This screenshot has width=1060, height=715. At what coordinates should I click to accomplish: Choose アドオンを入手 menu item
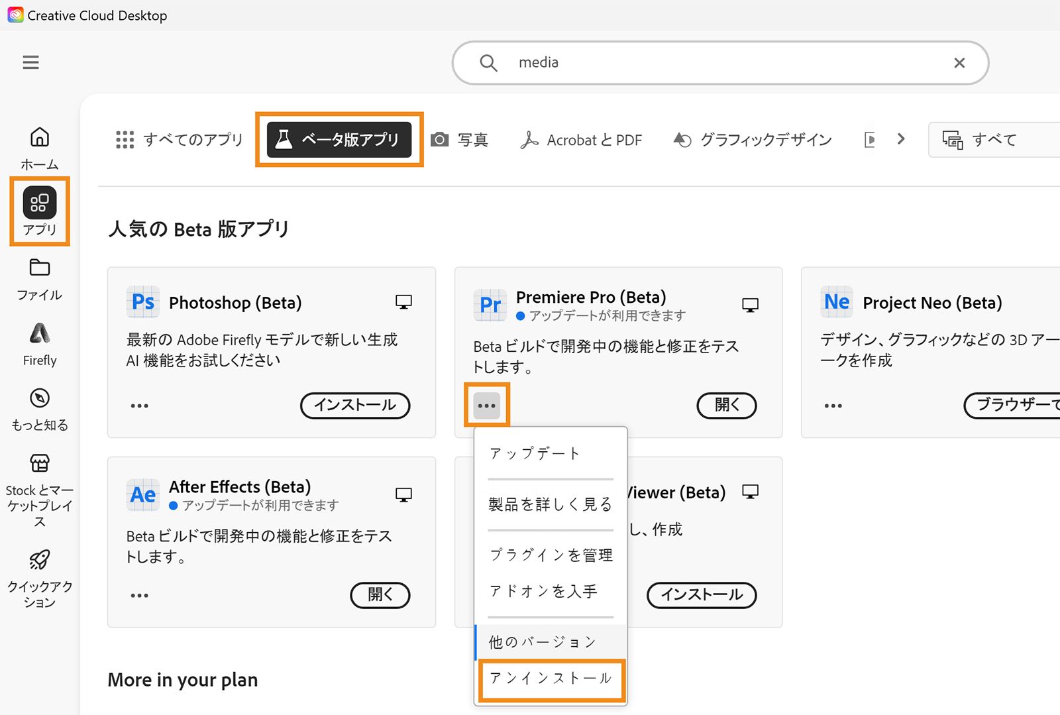click(x=551, y=591)
